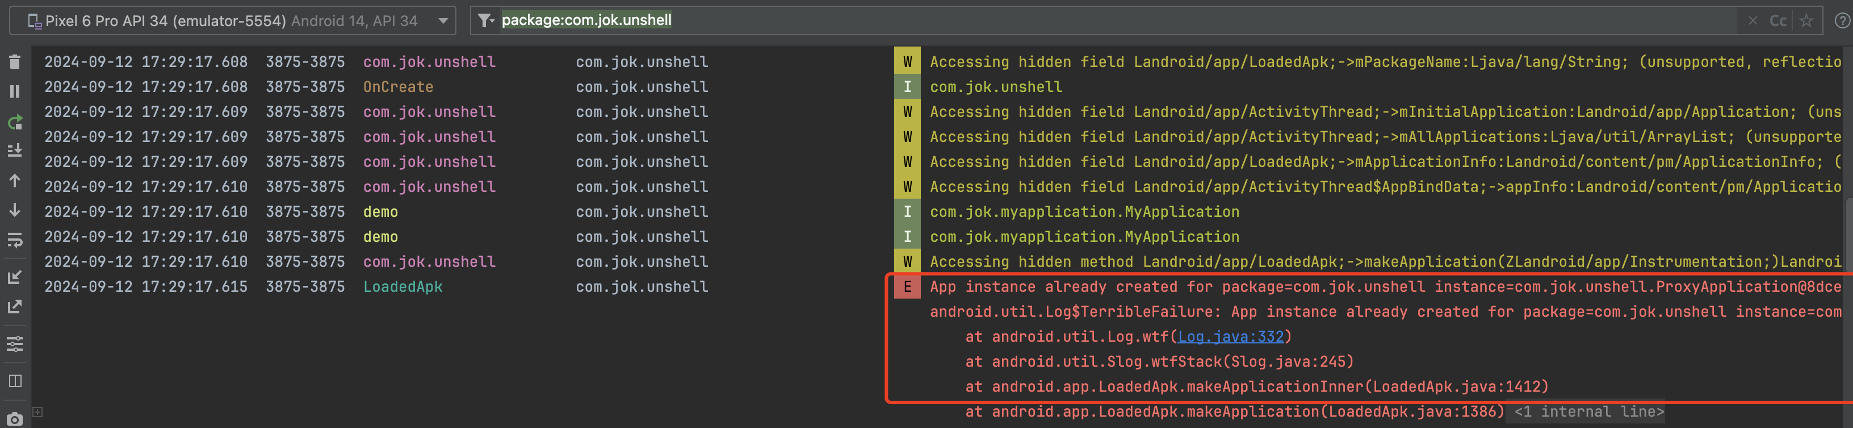Image resolution: width=1853 pixels, height=428 pixels.
Task: Export logs to a file
Action: tap(14, 307)
